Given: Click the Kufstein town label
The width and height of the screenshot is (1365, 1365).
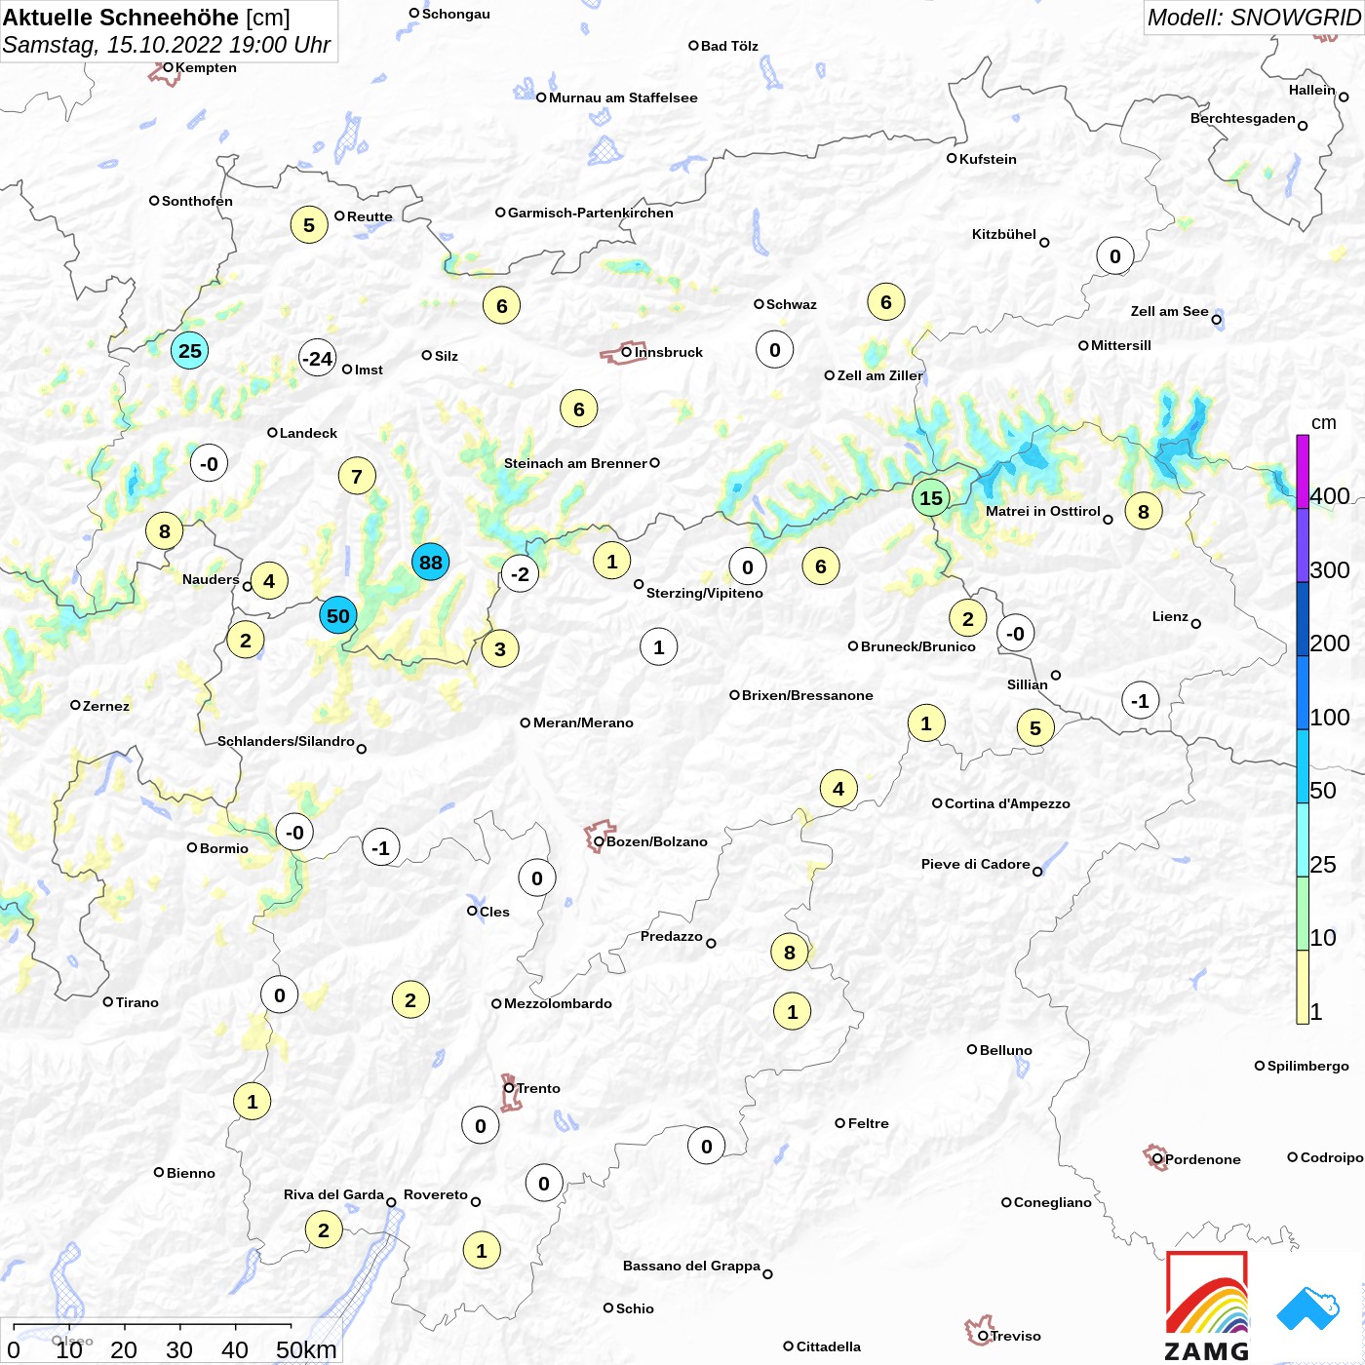Looking at the screenshot, I should (988, 159).
